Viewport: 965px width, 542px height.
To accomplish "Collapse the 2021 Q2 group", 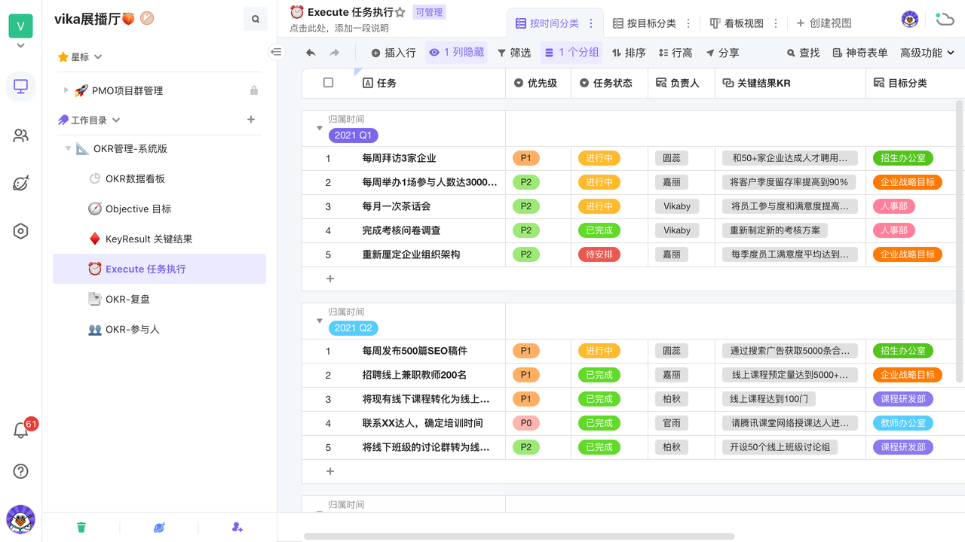I will point(320,321).
